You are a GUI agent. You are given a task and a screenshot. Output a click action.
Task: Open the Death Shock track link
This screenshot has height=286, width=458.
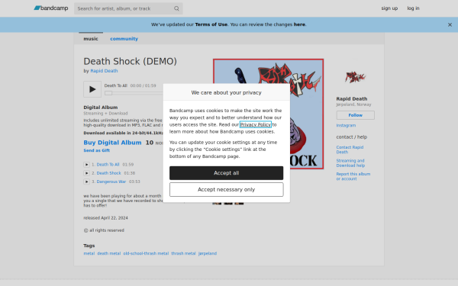coord(108,173)
